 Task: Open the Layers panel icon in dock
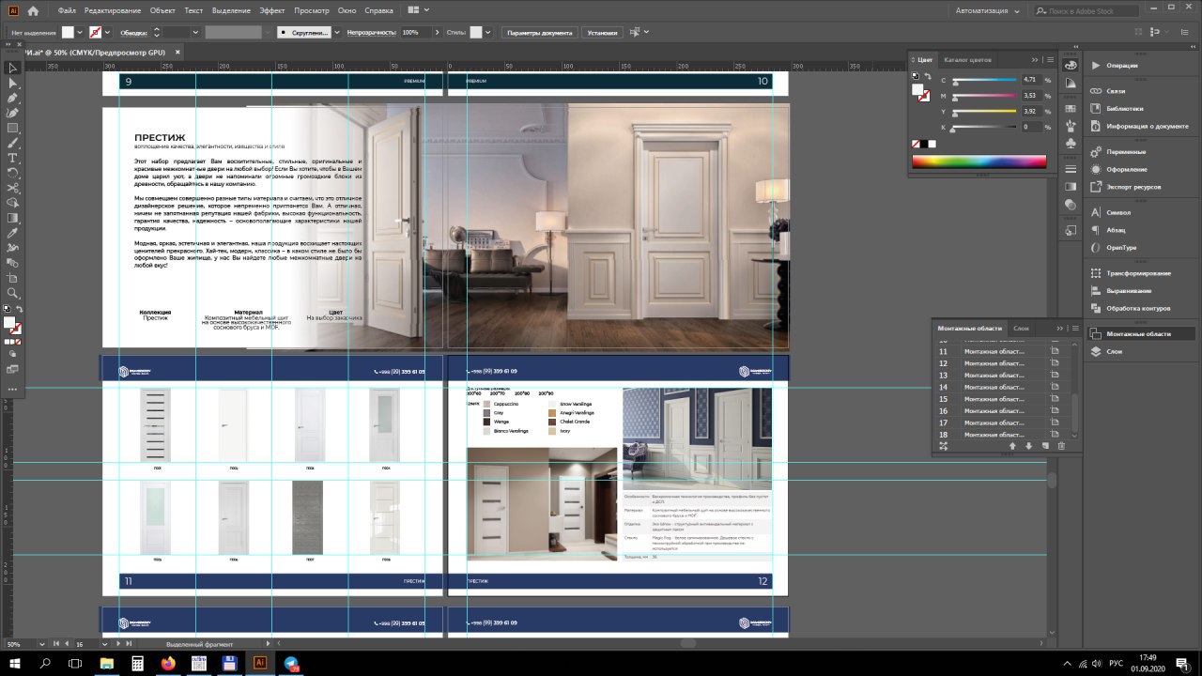tap(1095, 351)
